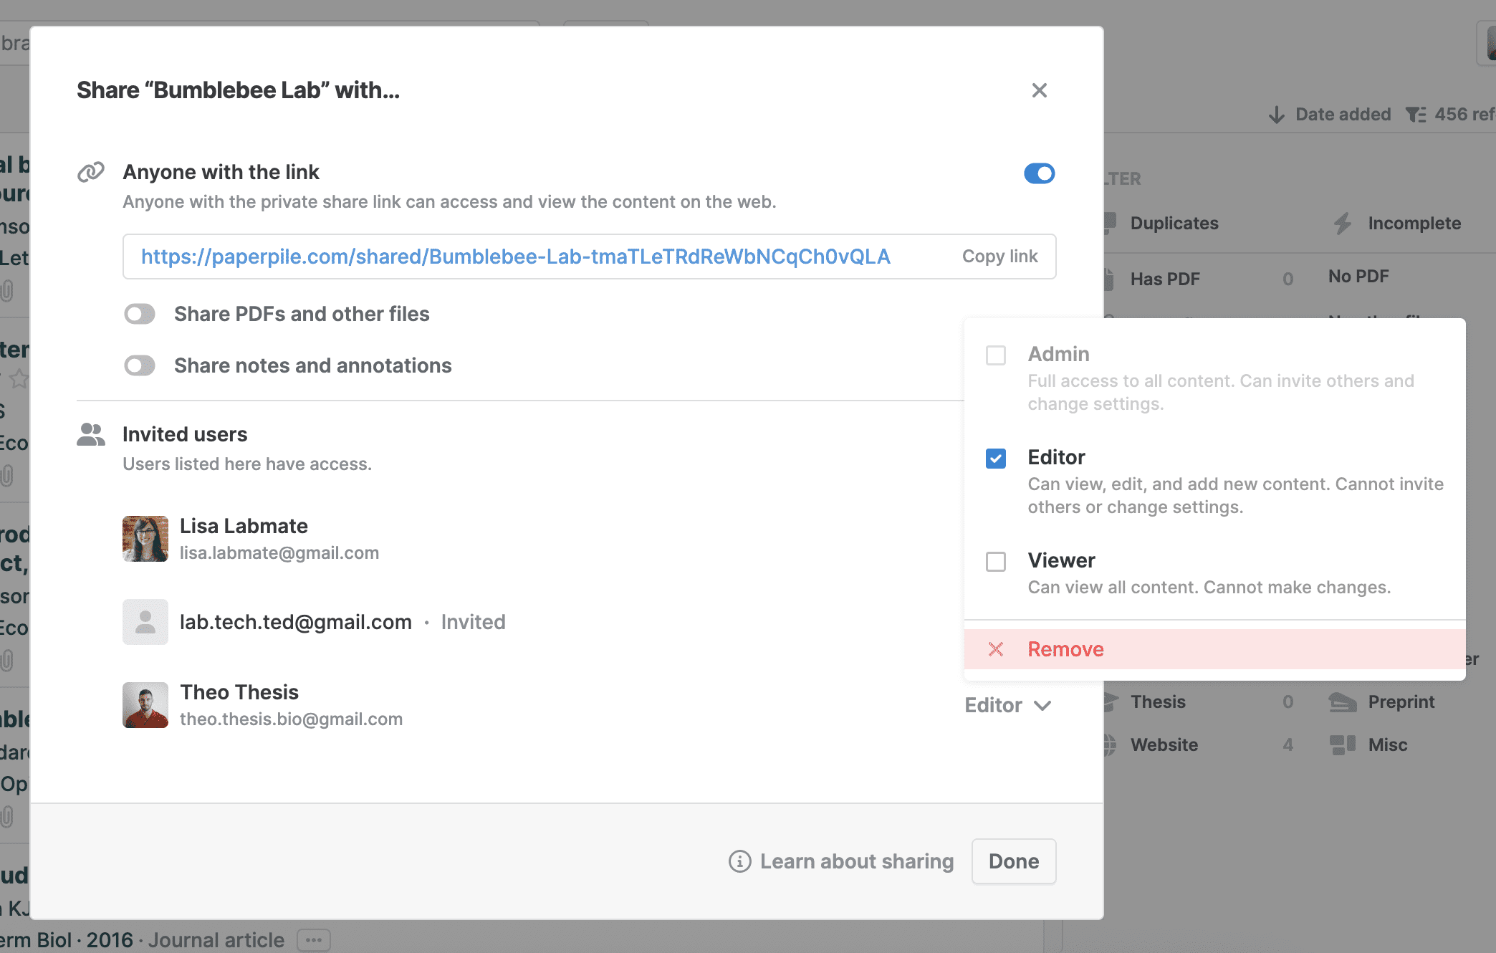Disable the Anyone with the link toggle

[1039, 173]
